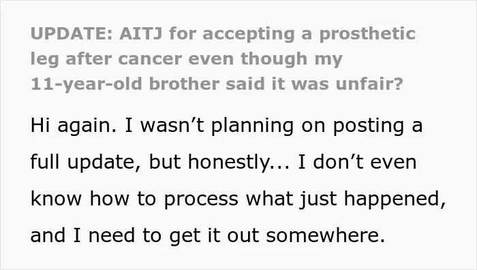Click the word 'brother' in the heading

coord(184,84)
